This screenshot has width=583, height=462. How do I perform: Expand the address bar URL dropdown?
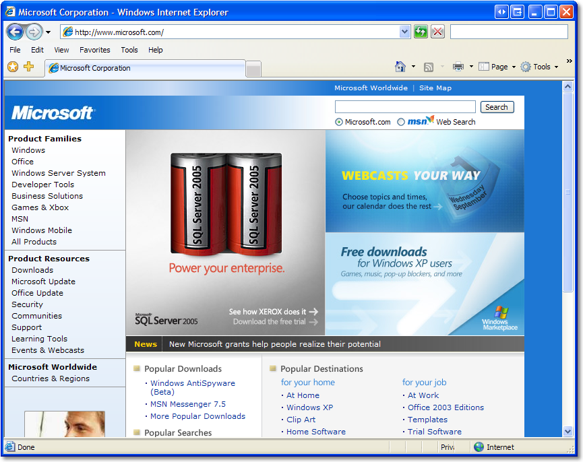click(x=404, y=32)
